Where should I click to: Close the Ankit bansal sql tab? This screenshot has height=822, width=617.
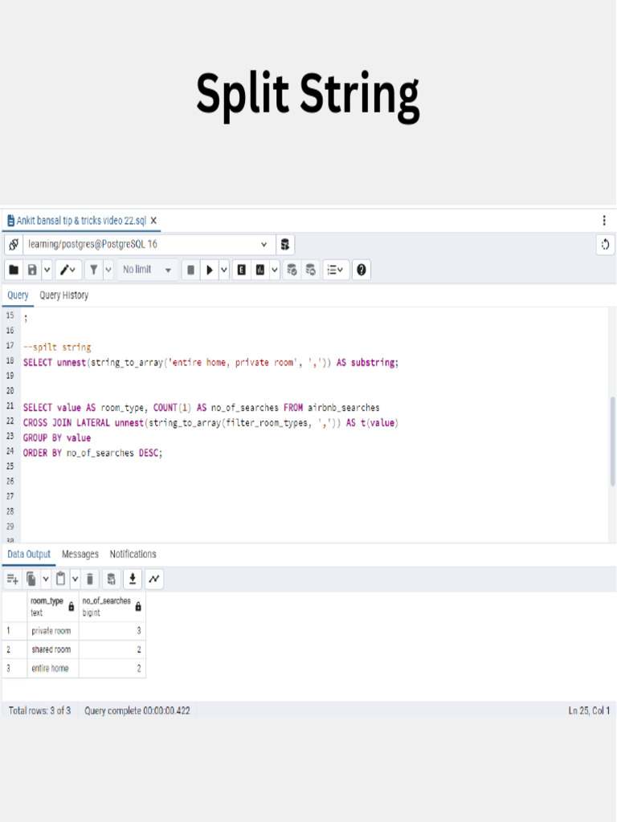click(x=153, y=221)
